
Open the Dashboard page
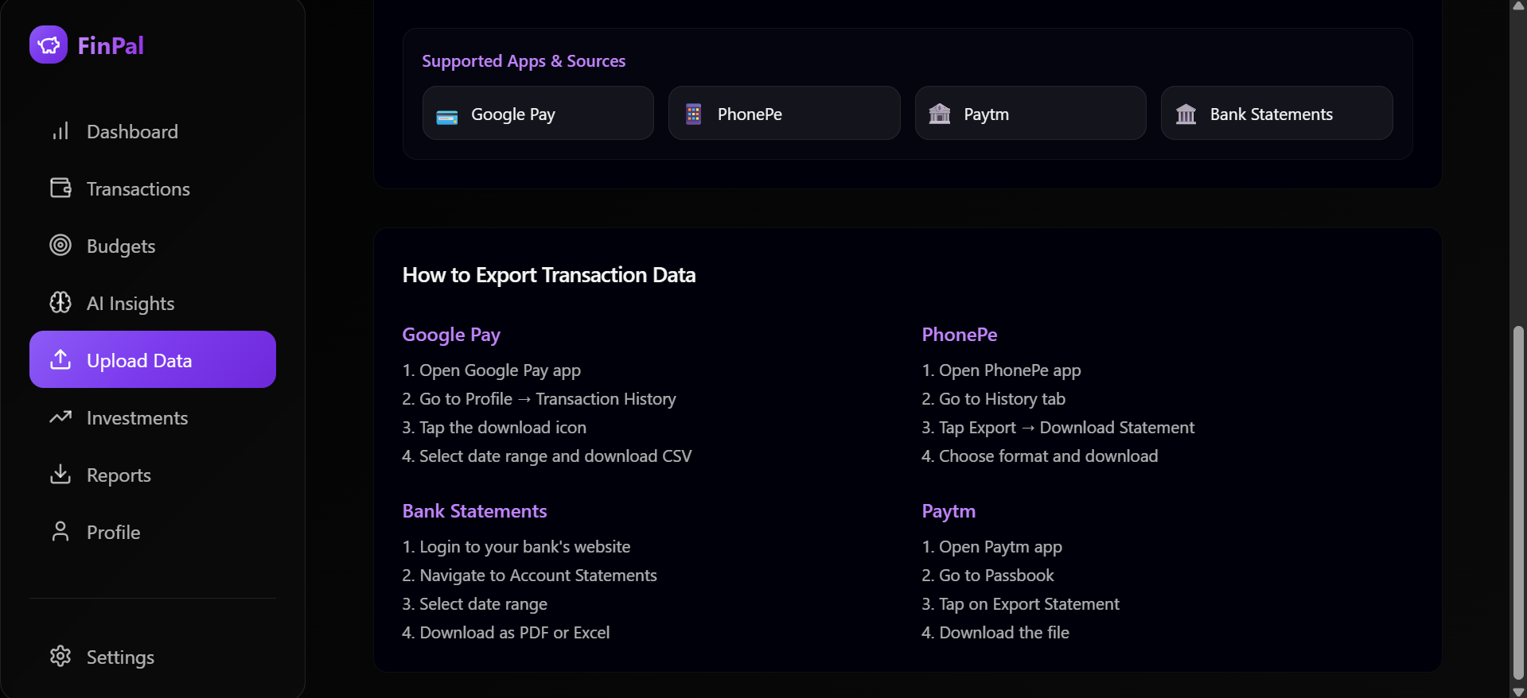click(x=153, y=131)
